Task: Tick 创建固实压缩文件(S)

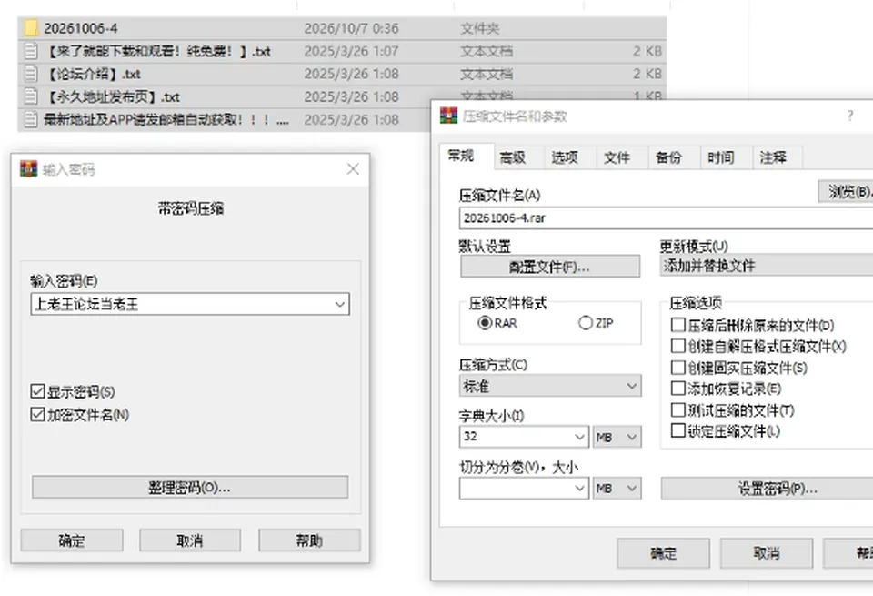Action: tap(678, 368)
